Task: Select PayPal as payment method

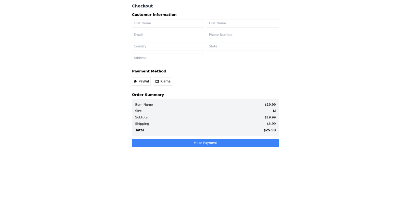Action: (x=141, y=81)
